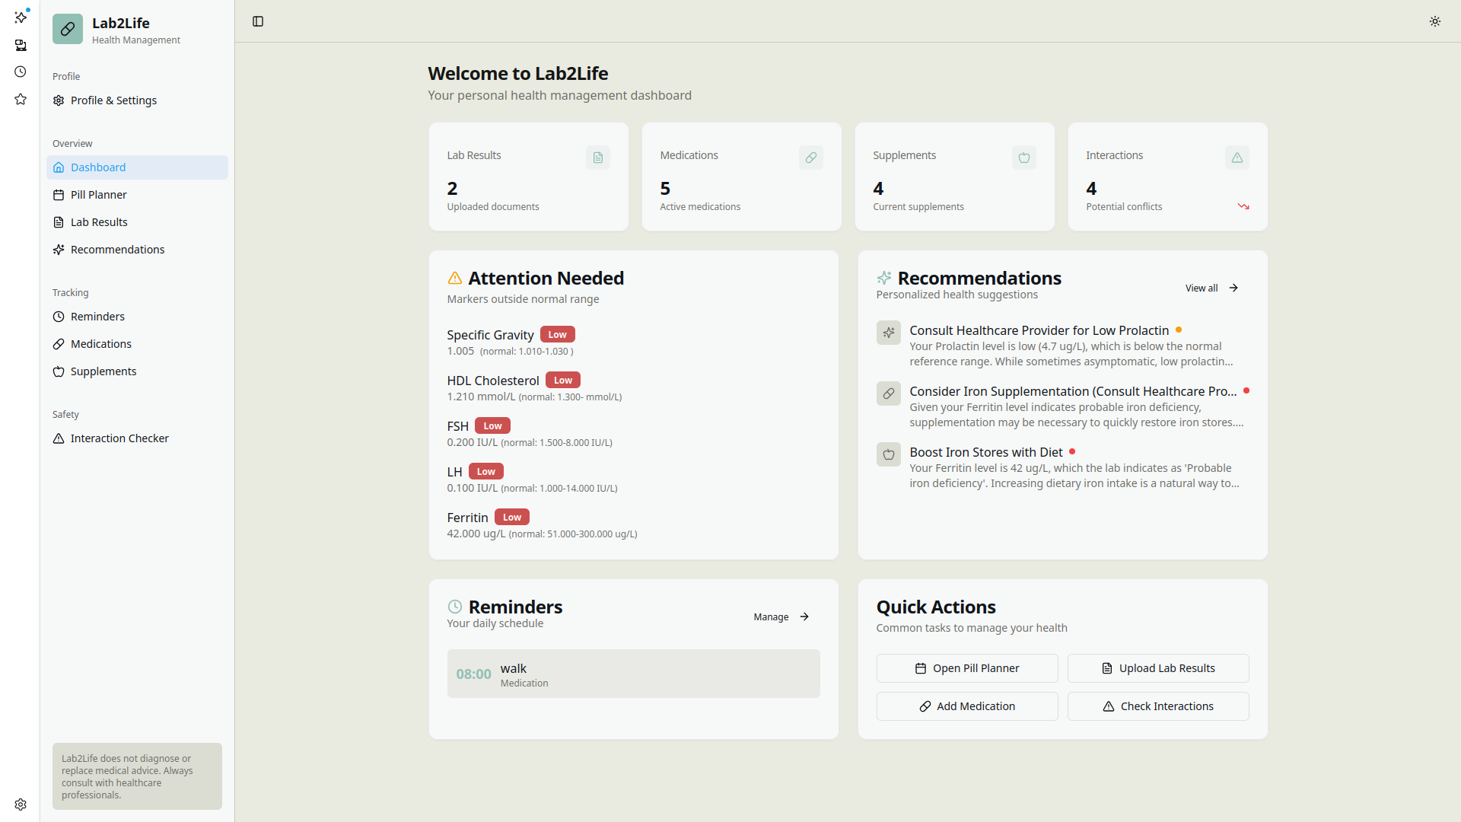
Task: Click the Interactions card warning triangle icon
Action: (1237, 158)
